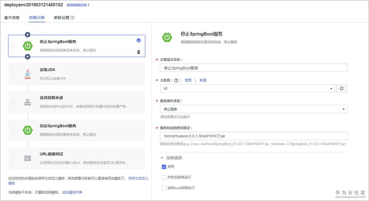369x201 pixels.
Task: Click 另存为自定义模板 link
Action: pos(138,178)
